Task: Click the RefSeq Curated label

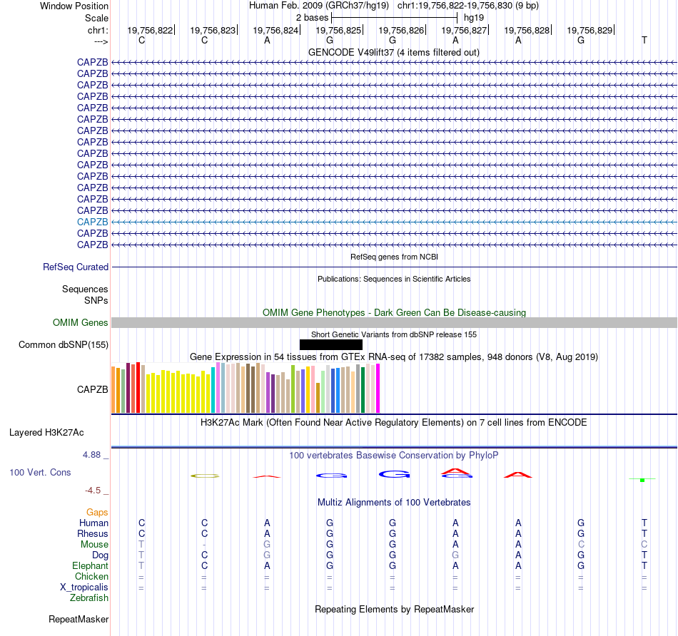Action: tap(75, 267)
